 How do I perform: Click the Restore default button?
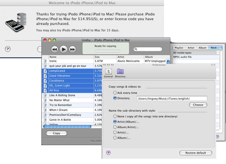point(196,153)
